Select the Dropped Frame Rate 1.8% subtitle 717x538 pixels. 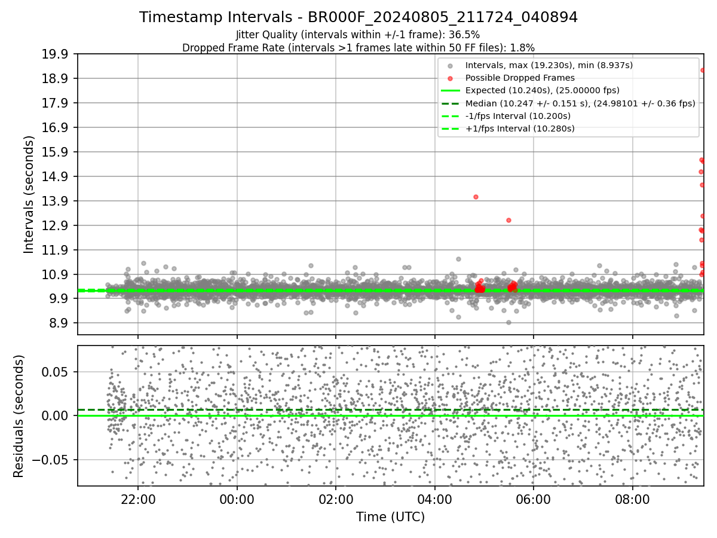pos(358,47)
